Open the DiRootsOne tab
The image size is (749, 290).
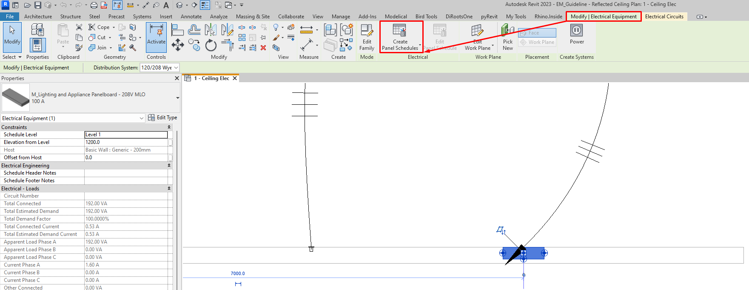(459, 17)
